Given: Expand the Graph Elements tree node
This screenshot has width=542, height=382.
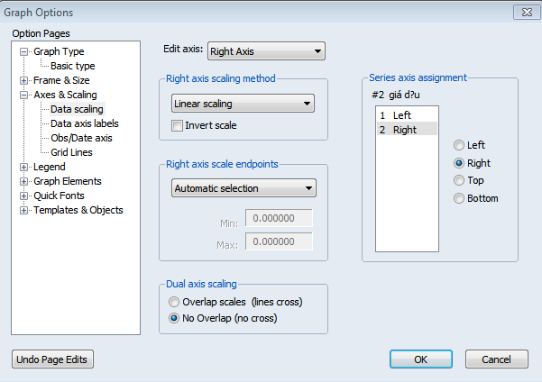Looking at the screenshot, I should (24, 181).
